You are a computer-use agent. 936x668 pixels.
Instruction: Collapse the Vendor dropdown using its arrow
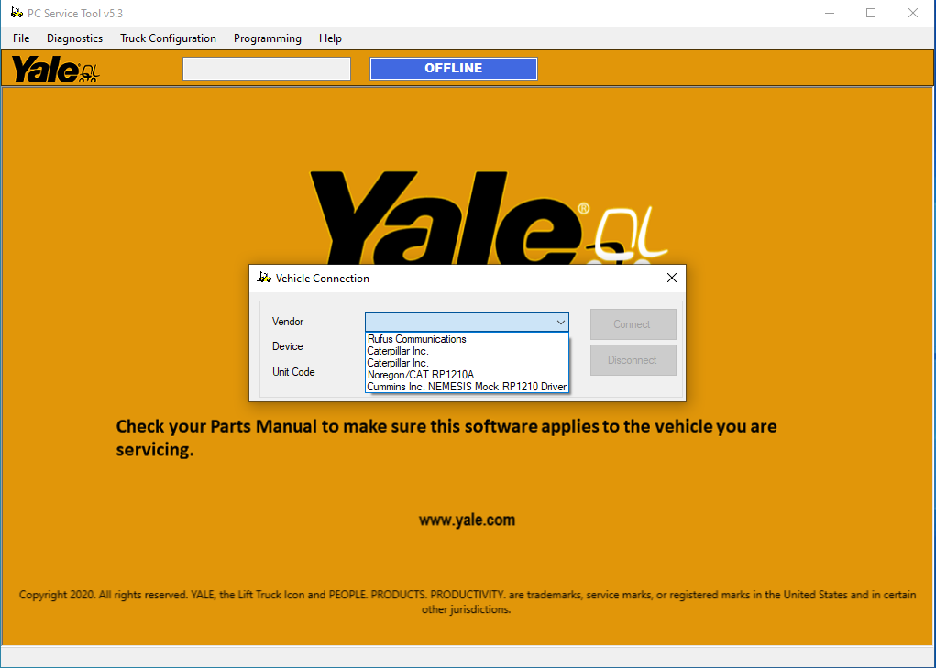click(x=560, y=323)
